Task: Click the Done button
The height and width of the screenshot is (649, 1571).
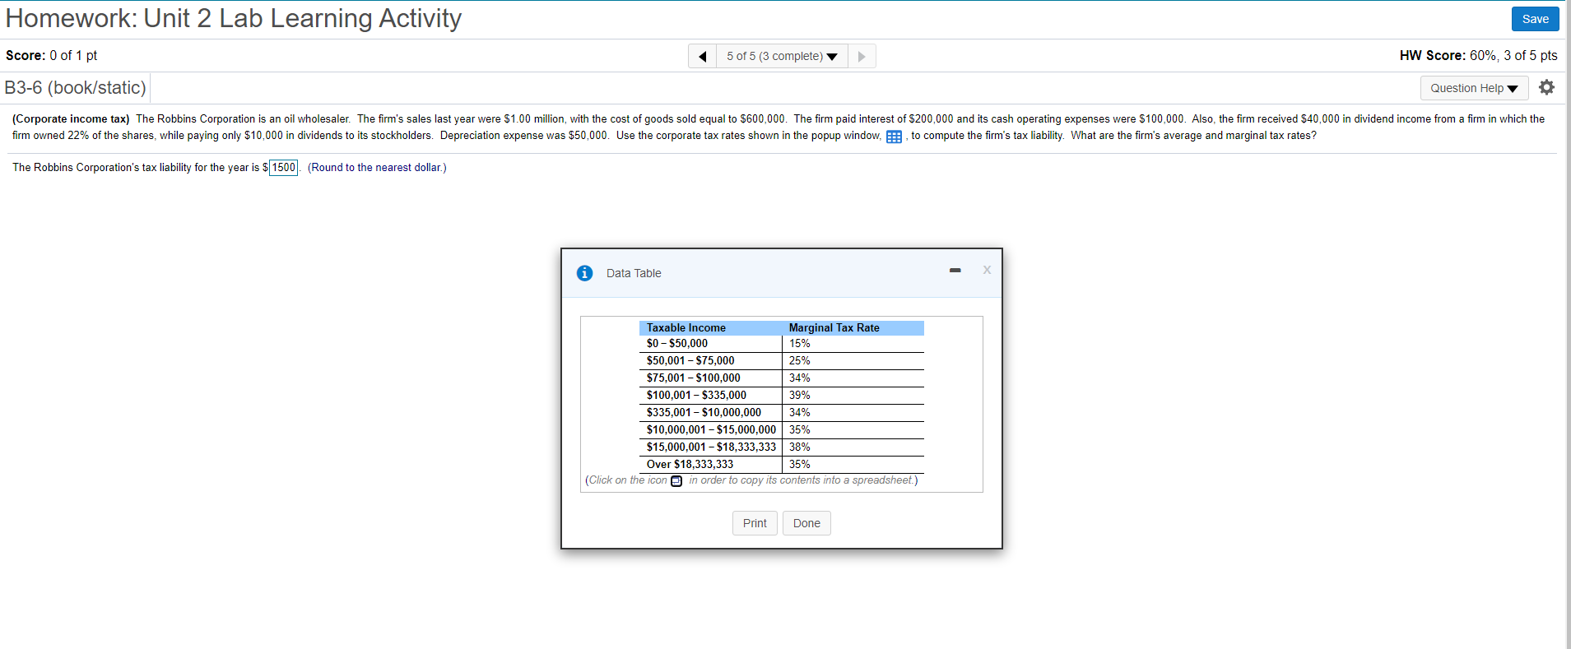Action: coord(806,523)
